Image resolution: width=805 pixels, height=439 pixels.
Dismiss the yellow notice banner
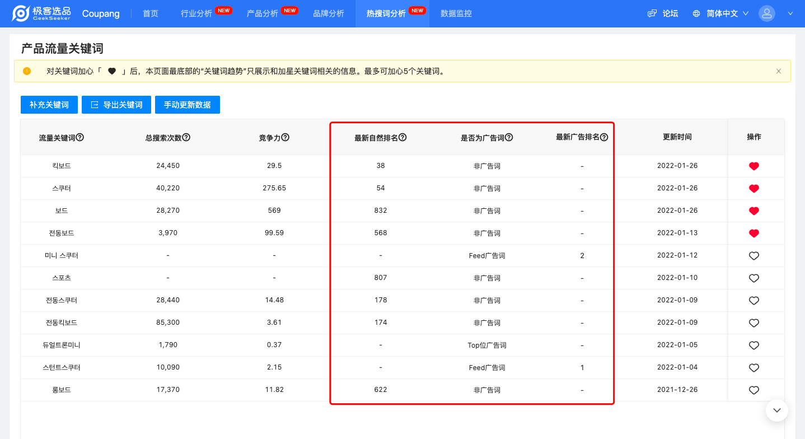[778, 71]
